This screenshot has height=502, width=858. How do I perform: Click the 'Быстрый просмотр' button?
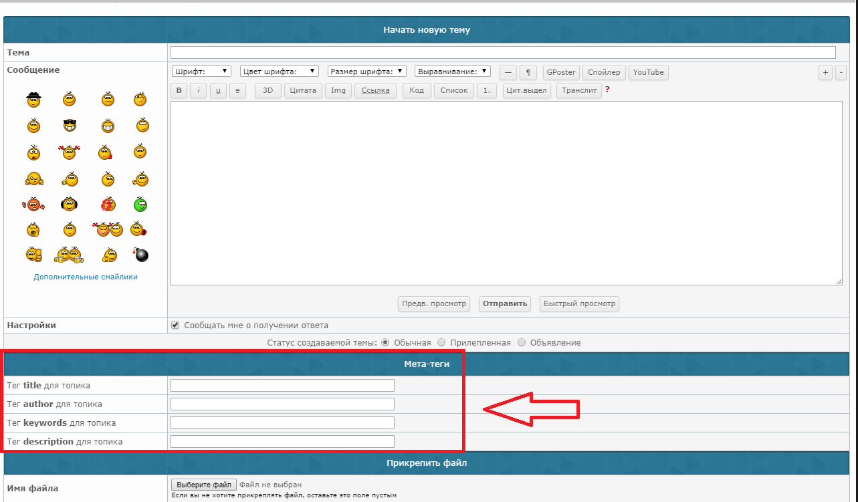[x=579, y=304]
